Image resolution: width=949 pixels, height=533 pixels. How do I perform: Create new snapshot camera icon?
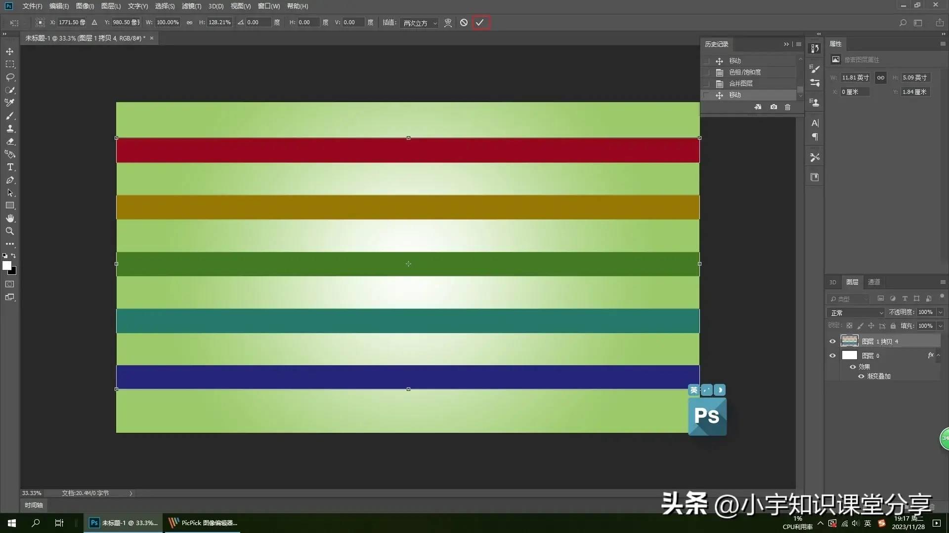[774, 107]
